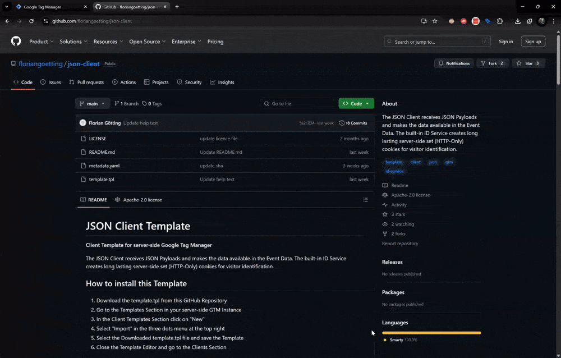
Task: Switch to the Issues tab
Action: (50, 82)
